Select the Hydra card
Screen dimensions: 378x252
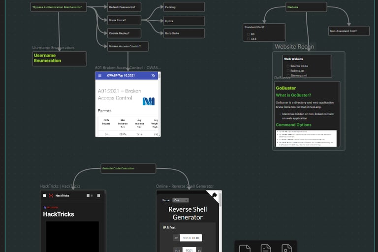[184, 21]
